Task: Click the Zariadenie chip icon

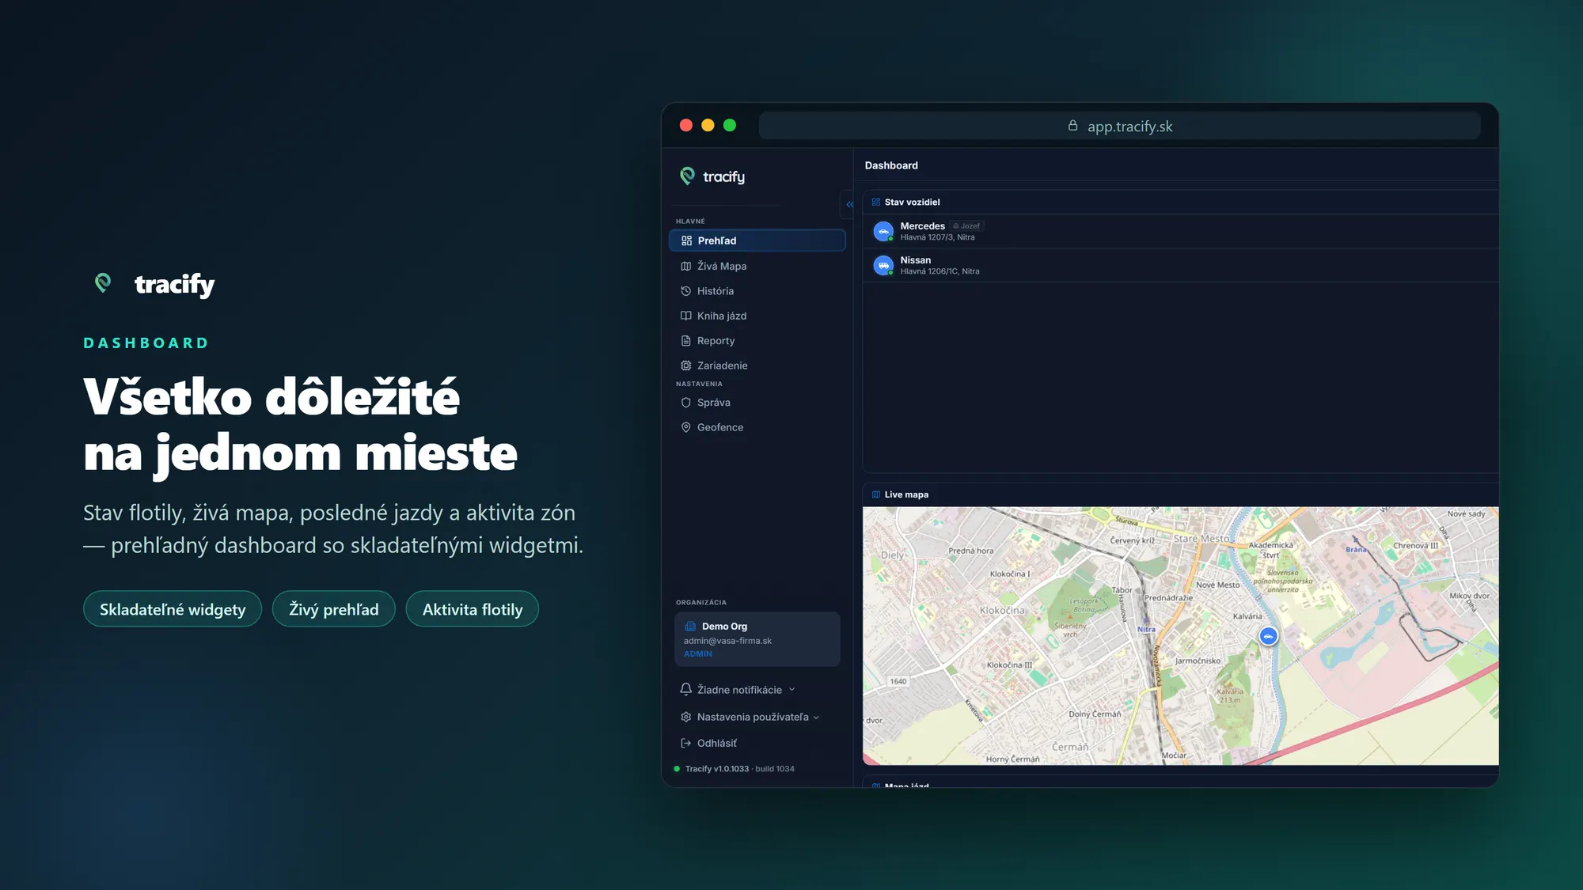Action: [x=686, y=365]
